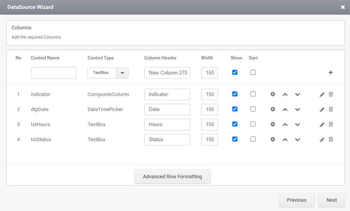The height and width of the screenshot is (211, 350).
Task: Move txtHours column up
Action: point(285,125)
